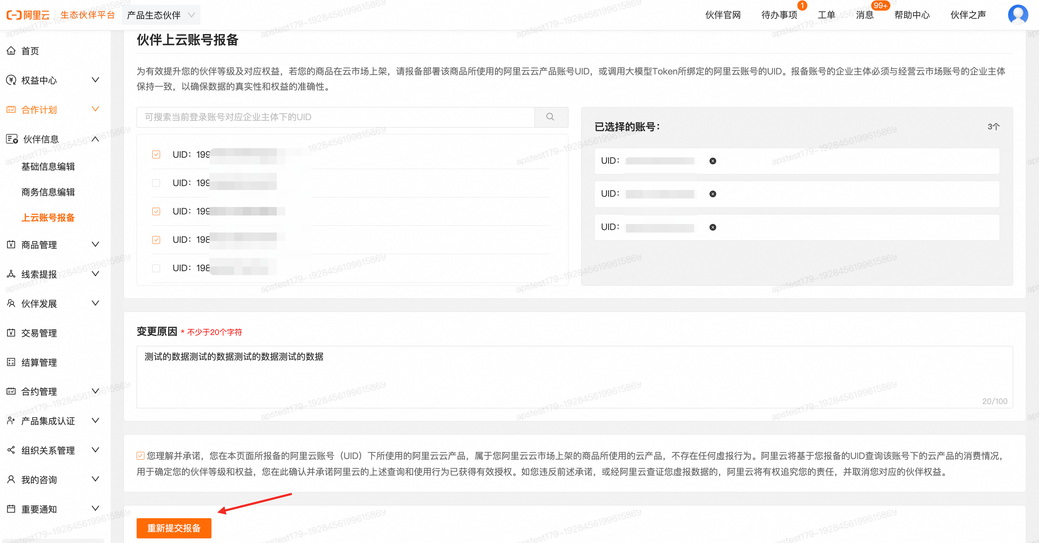The image size is (1039, 543).
Task: Expand the 组织关系管理 menu chevron
Action: click(95, 449)
